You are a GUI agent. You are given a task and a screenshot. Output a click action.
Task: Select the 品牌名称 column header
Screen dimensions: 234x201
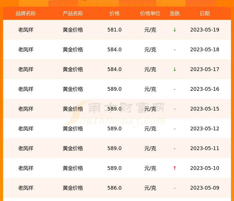point(26,13)
